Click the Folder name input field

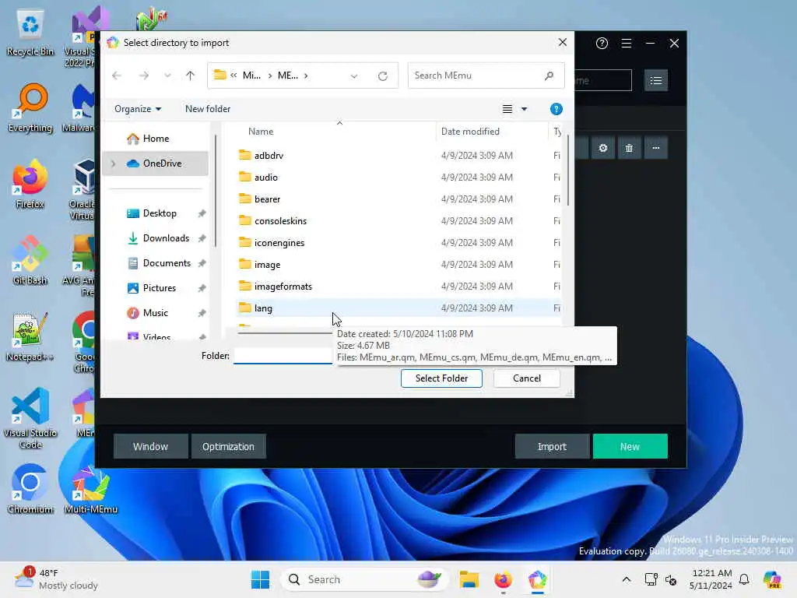pyautogui.click(x=283, y=355)
